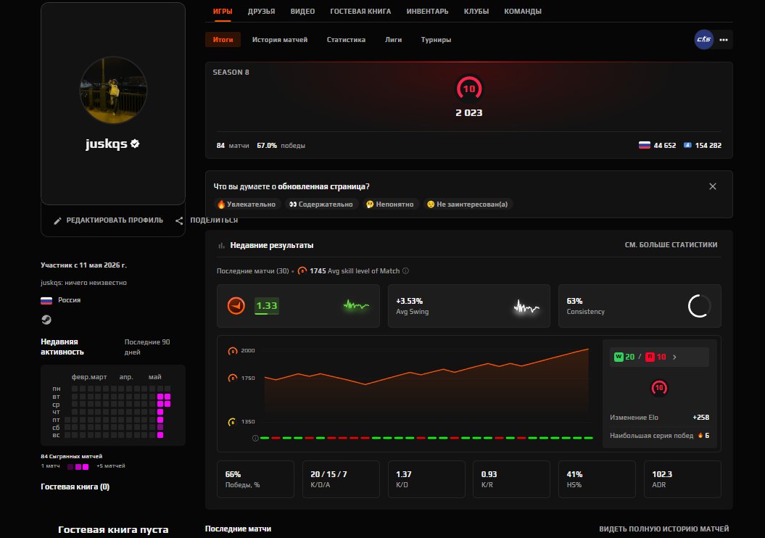This screenshot has width=765, height=538.
Task: Switch to the Лиги sub-tab
Action: [393, 39]
